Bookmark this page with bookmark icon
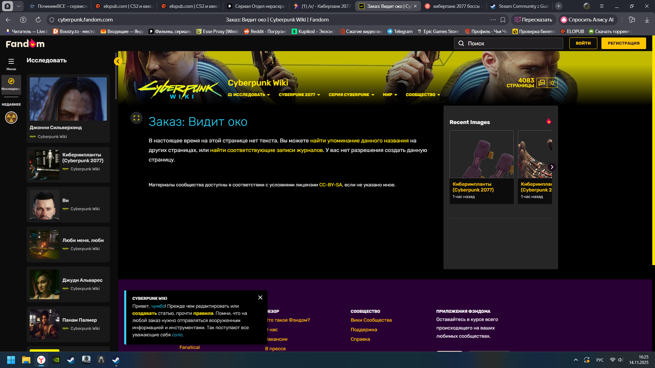 pyautogui.click(x=503, y=20)
